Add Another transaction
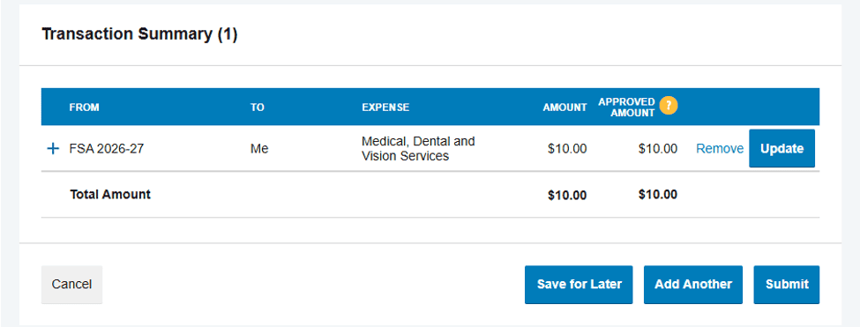The height and width of the screenshot is (327, 860). (x=692, y=285)
